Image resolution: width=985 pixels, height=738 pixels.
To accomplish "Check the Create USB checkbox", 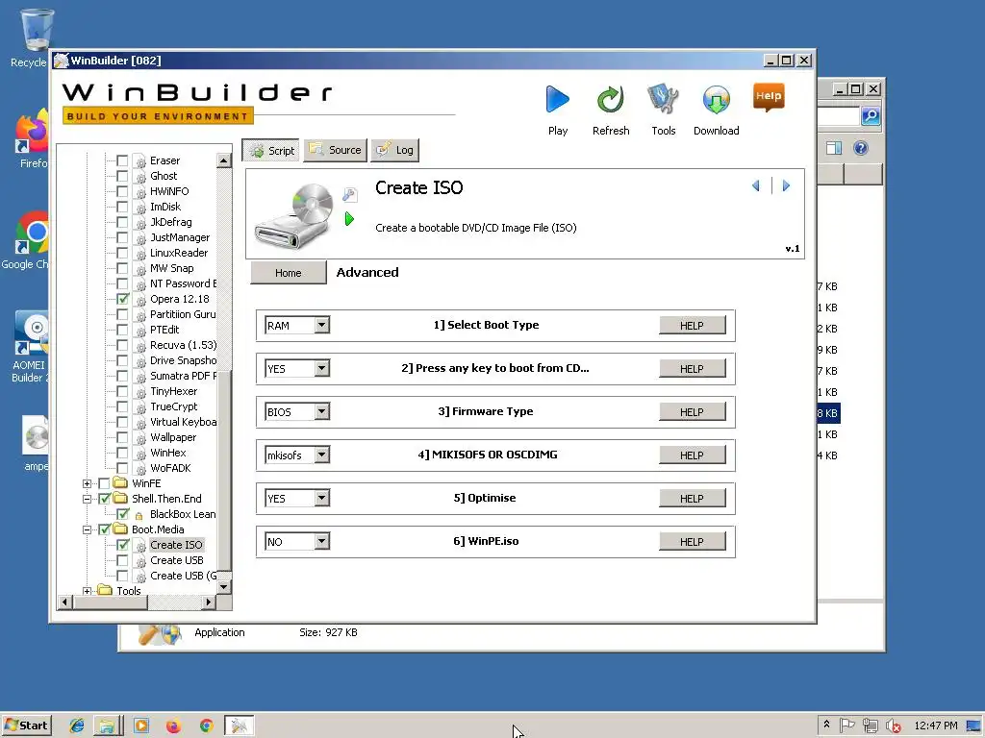I will [122, 560].
